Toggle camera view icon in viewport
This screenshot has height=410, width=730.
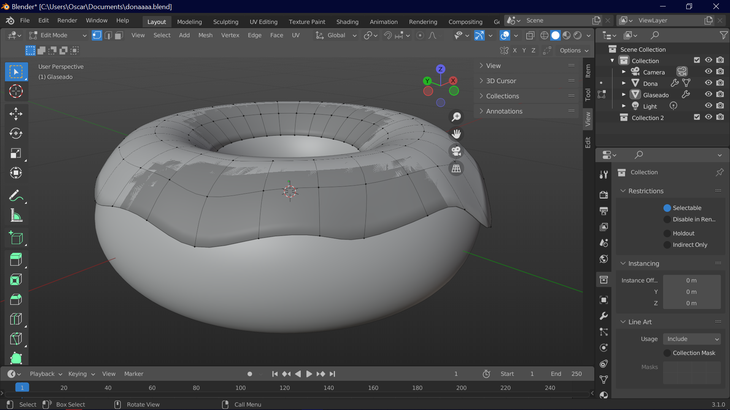456,151
